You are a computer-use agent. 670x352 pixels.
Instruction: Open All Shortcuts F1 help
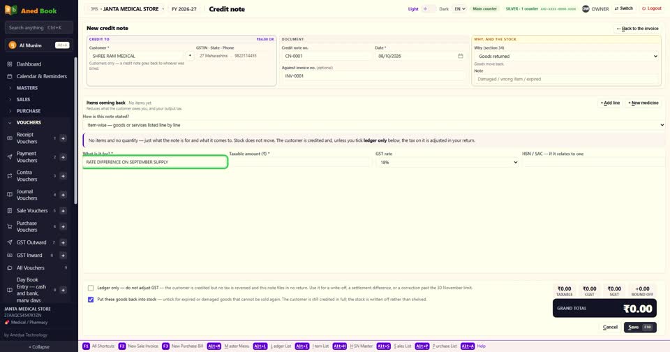point(98,346)
